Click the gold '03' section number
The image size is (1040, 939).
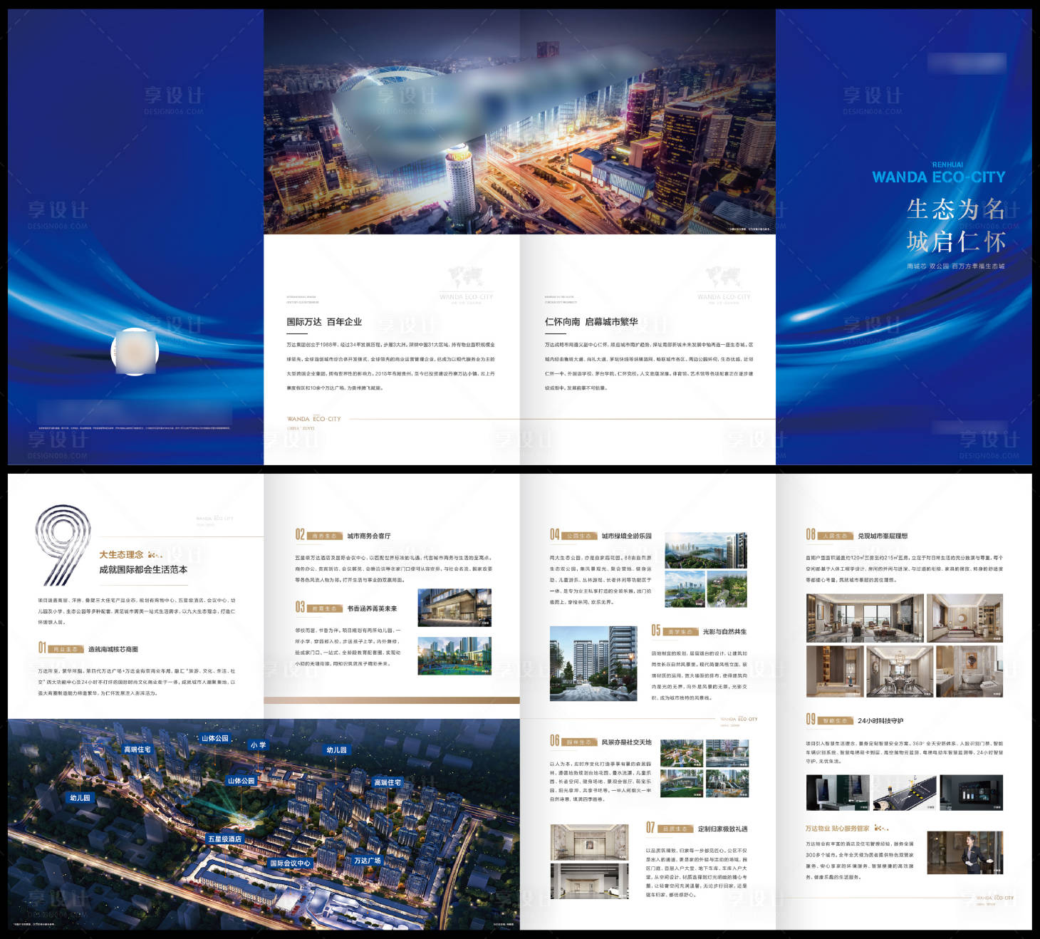coord(300,607)
